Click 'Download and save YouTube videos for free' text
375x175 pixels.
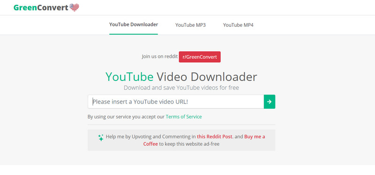pyautogui.click(x=181, y=88)
